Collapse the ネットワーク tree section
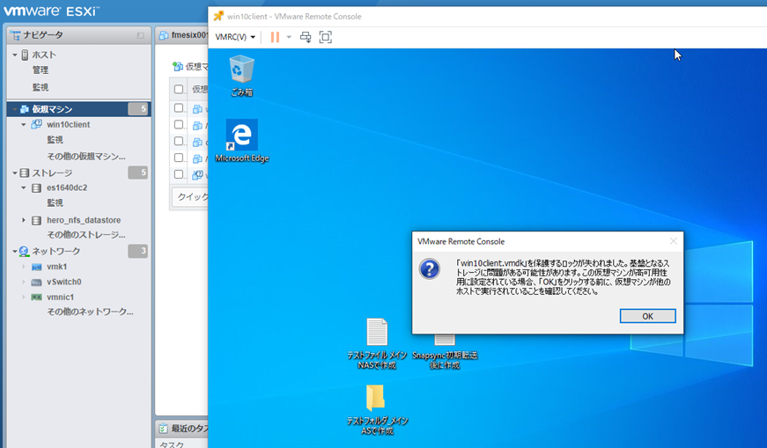 pos(15,252)
